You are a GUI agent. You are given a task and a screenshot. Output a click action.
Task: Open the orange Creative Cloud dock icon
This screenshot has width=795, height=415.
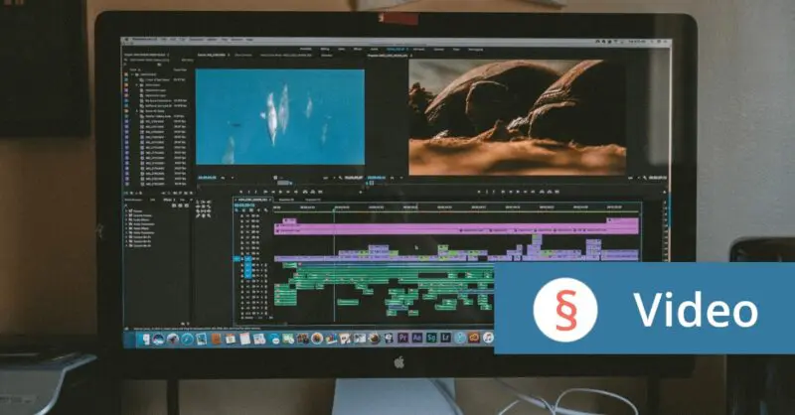click(x=474, y=338)
